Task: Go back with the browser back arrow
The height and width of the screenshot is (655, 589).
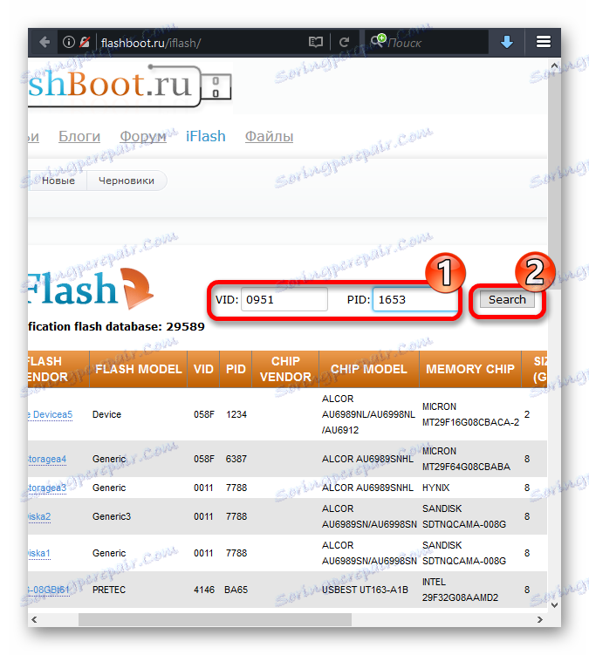Action: (45, 42)
